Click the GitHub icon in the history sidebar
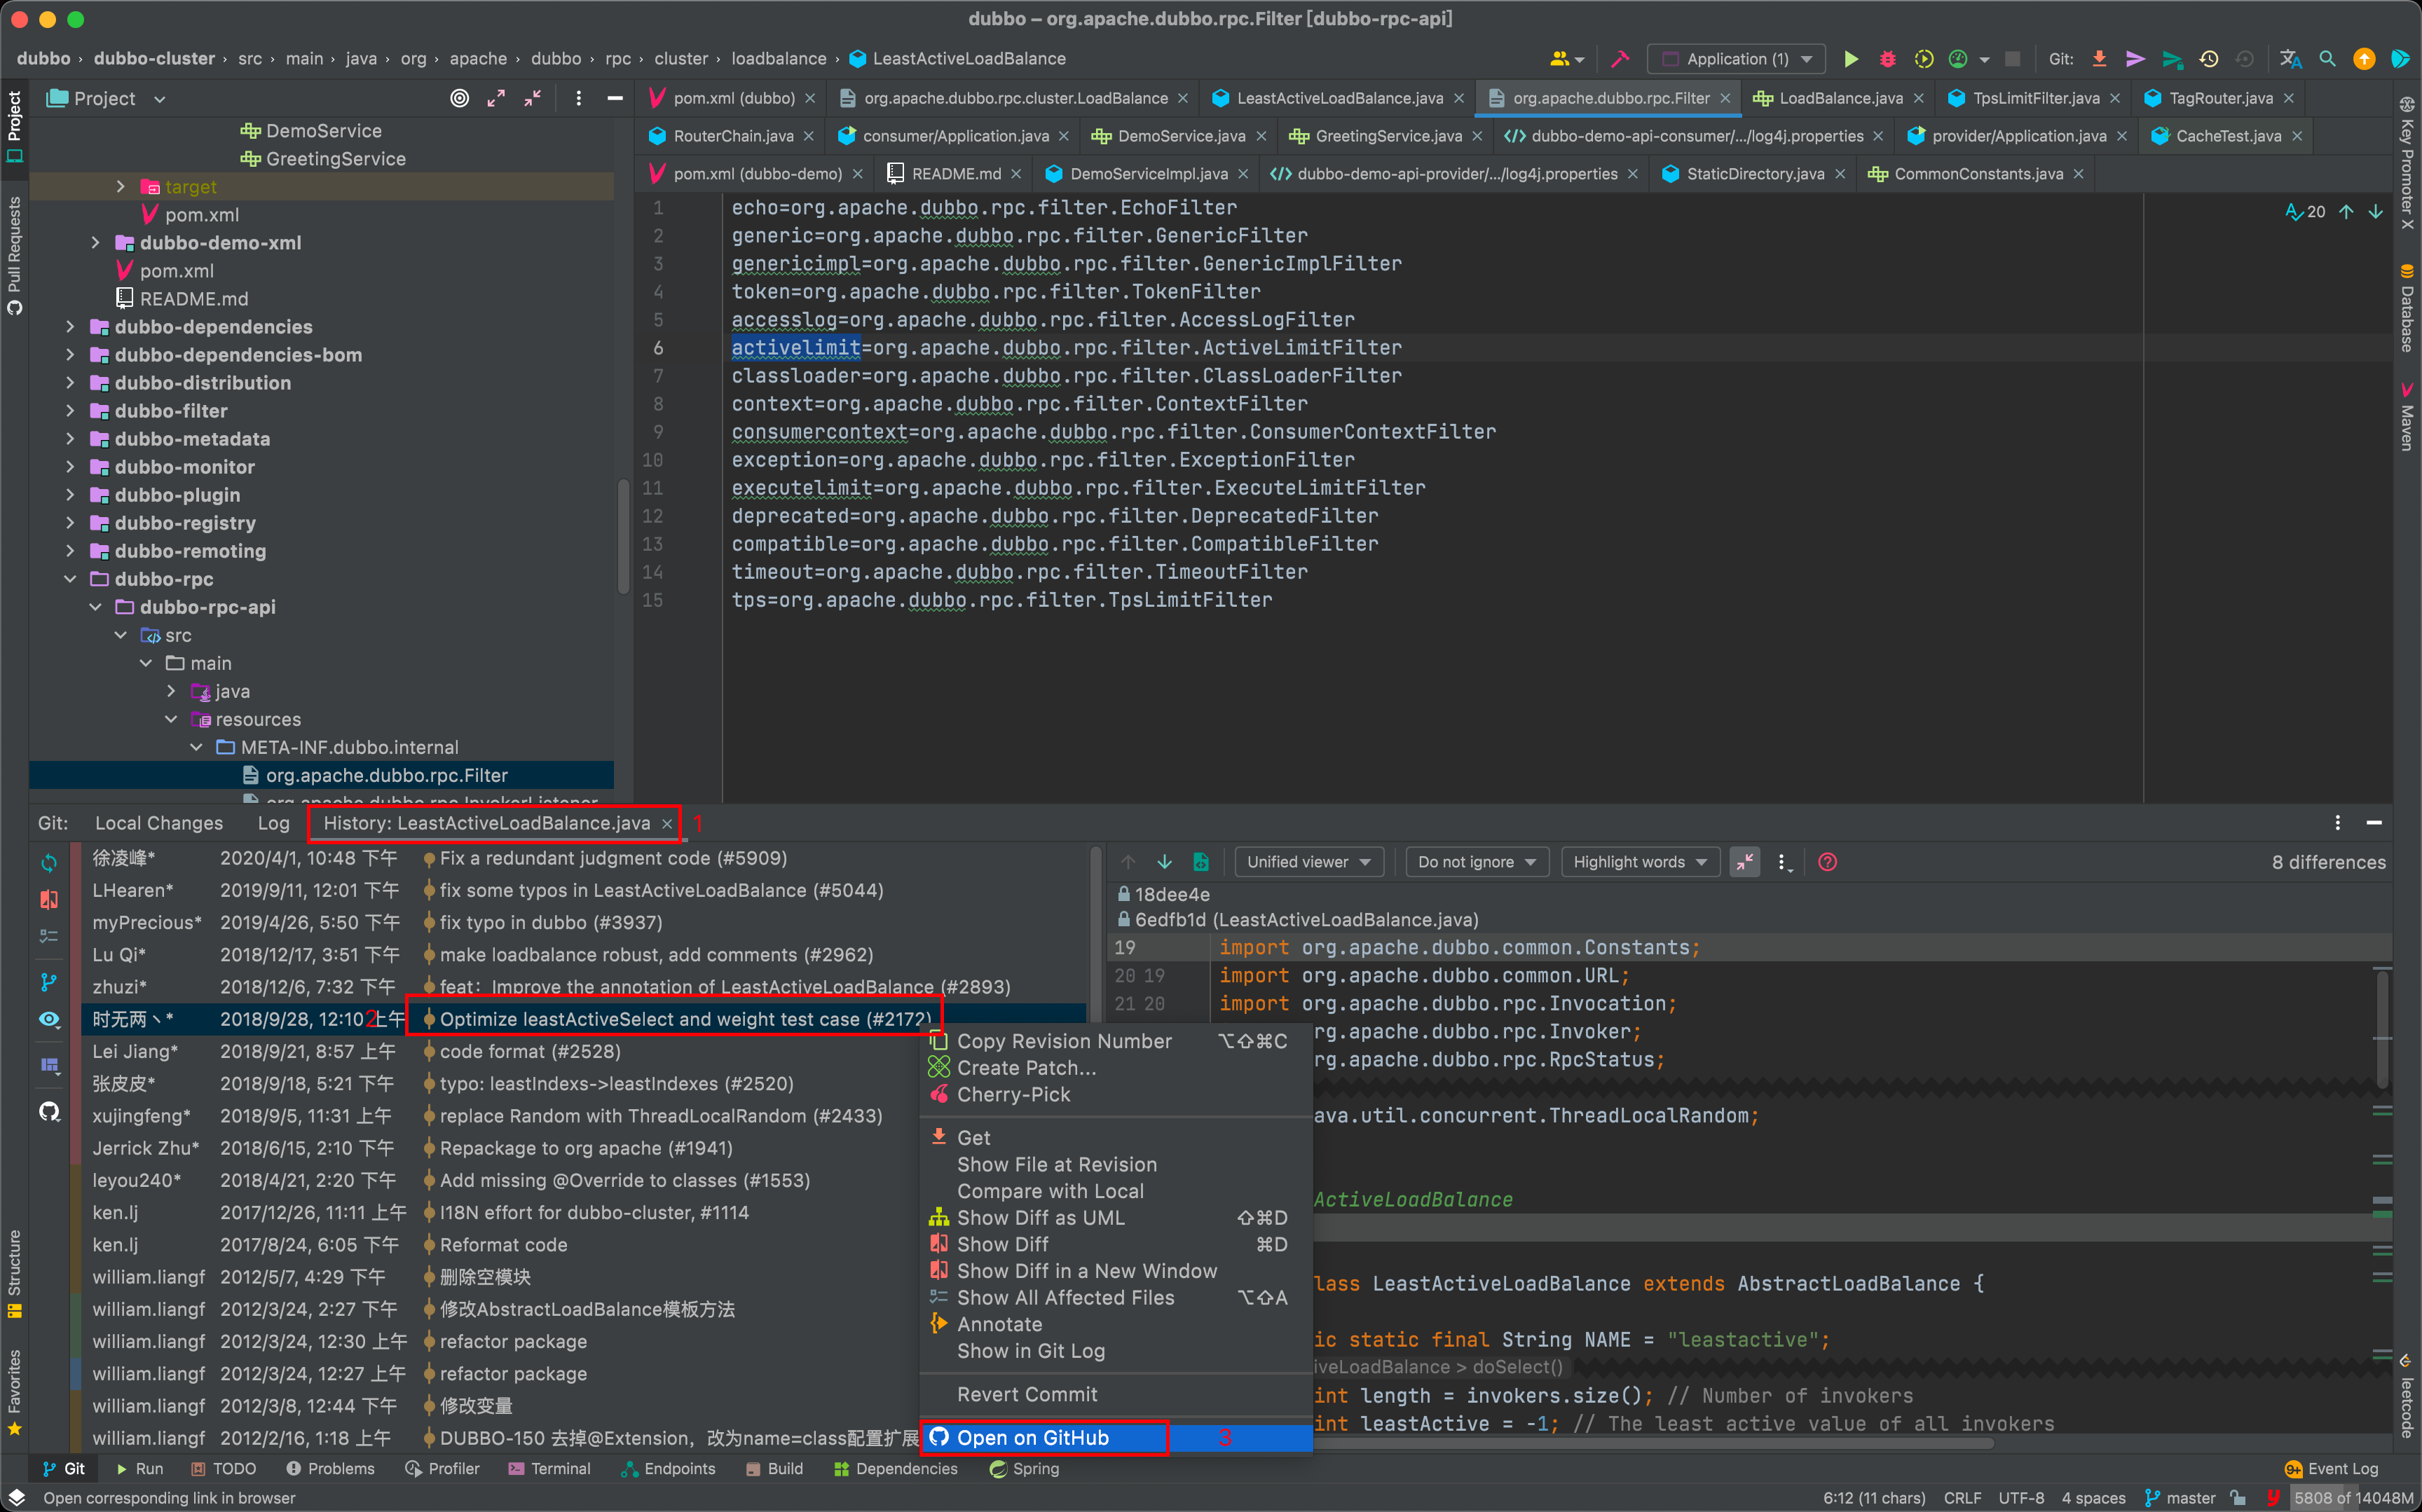 [x=49, y=1112]
